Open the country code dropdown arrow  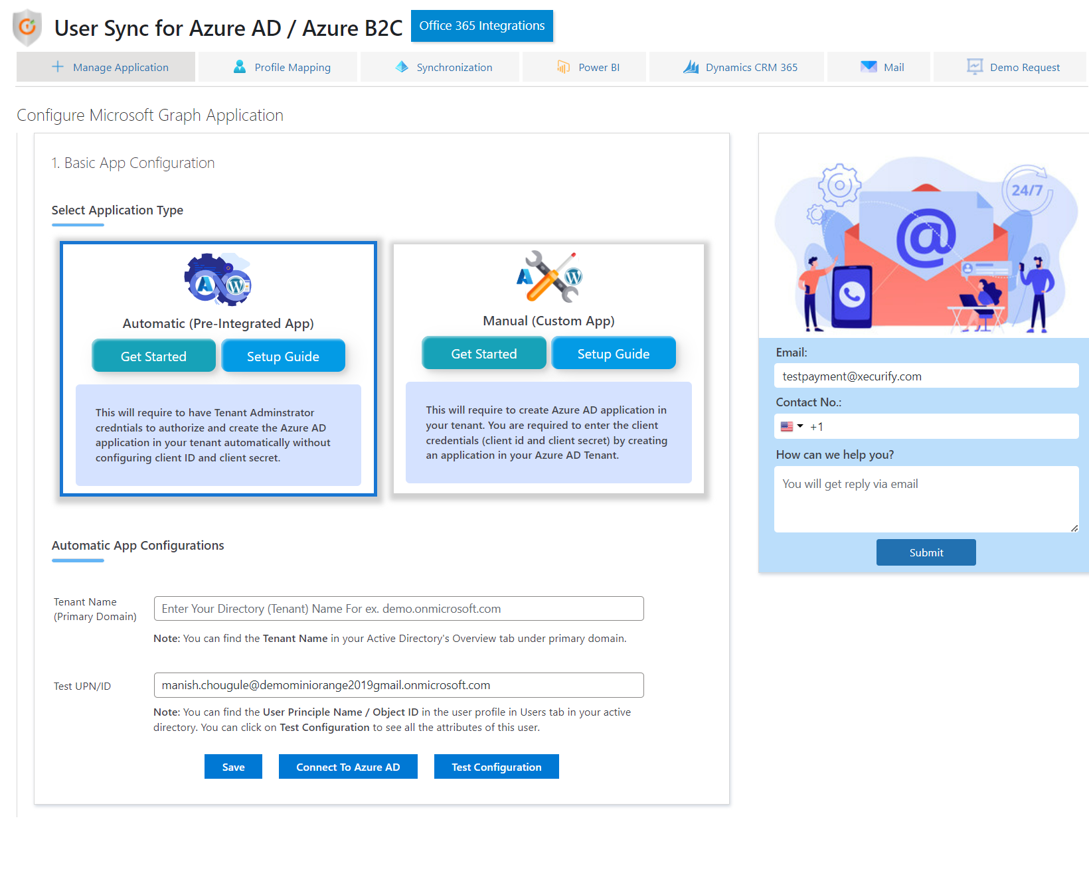click(800, 426)
